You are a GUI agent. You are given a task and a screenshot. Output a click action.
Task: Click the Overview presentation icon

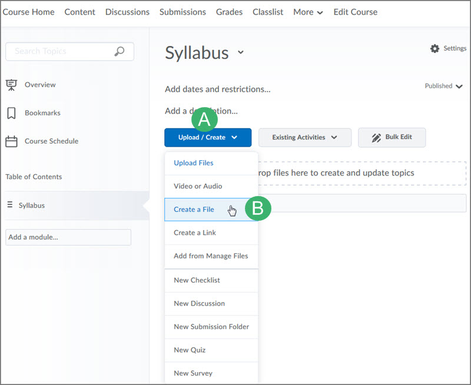coord(11,85)
